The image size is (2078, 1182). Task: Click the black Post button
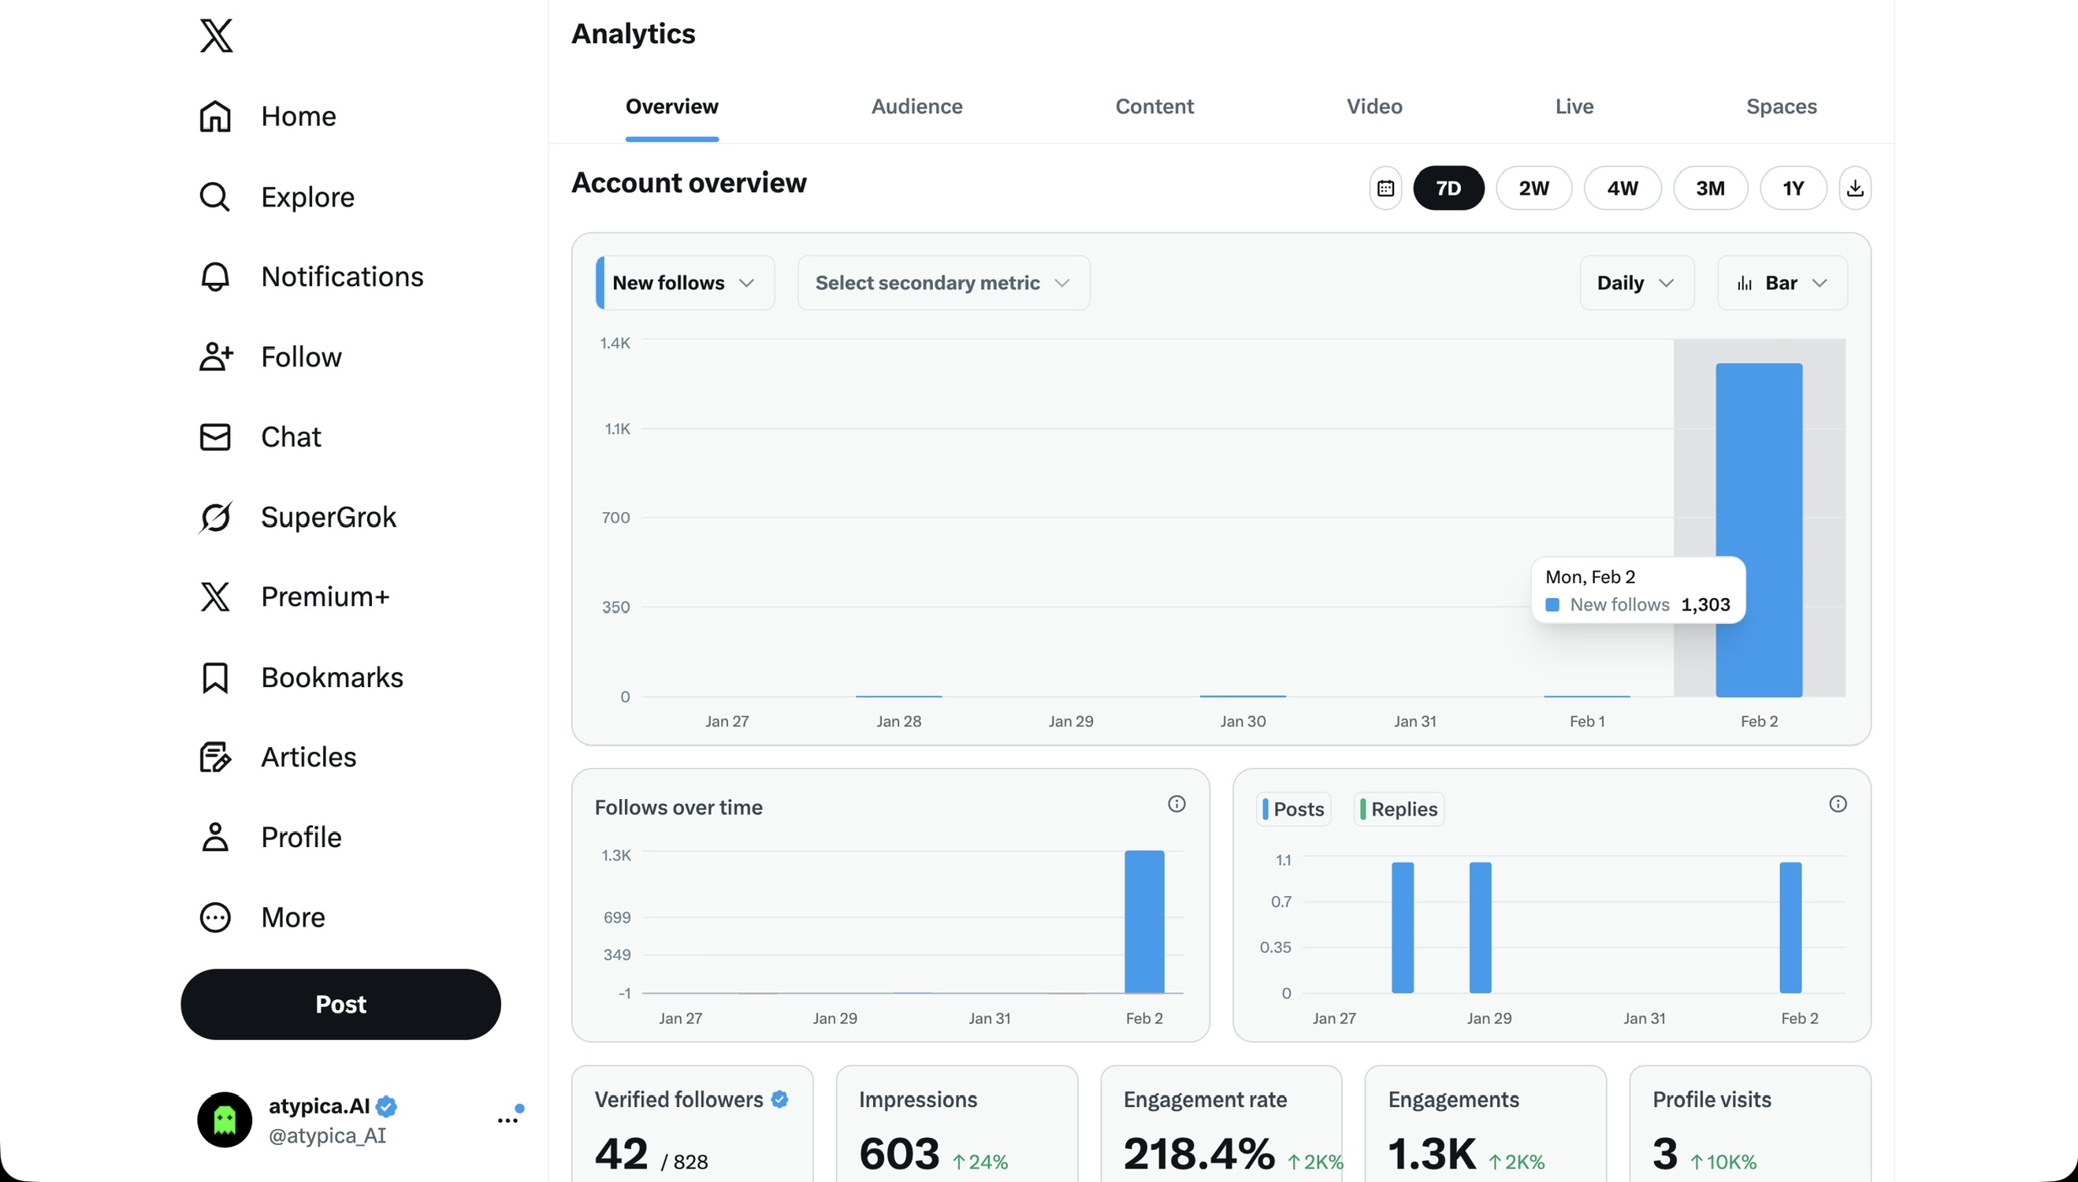(340, 1004)
